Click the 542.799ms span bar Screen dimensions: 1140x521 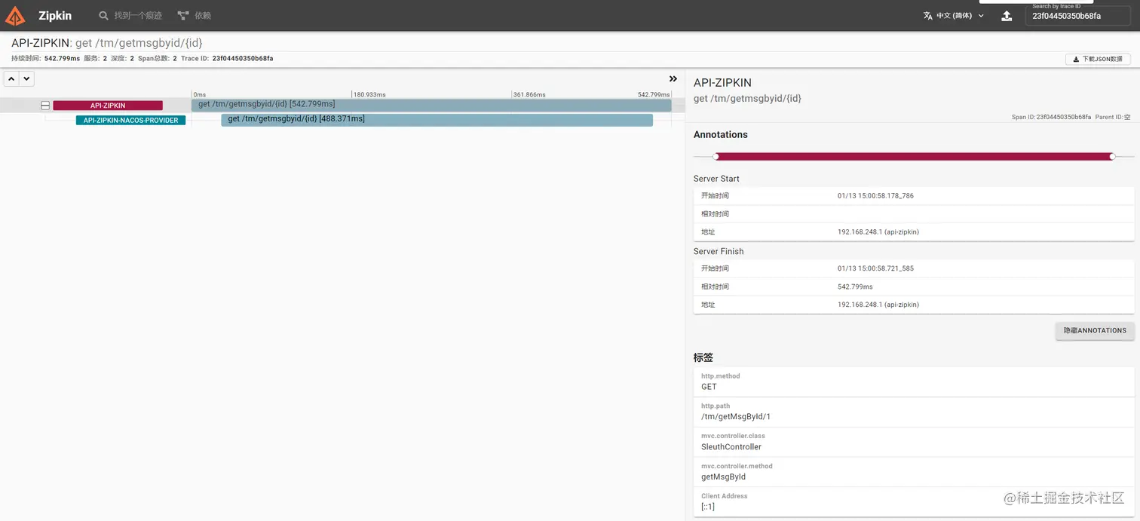(x=431, y=105)
